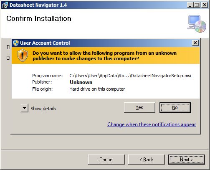
Task: Click Next to continue installation
Action: 187,160
